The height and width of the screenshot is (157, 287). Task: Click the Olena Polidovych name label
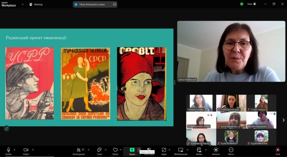click(187, 79)
